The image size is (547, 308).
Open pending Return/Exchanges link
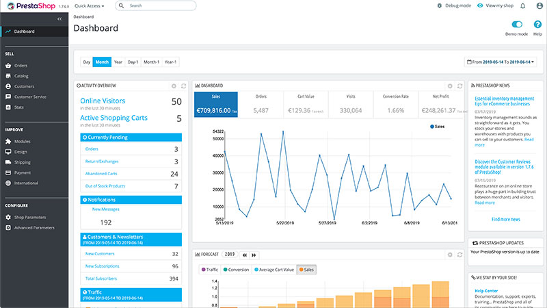pyautogui.click(x=102, y=162)
